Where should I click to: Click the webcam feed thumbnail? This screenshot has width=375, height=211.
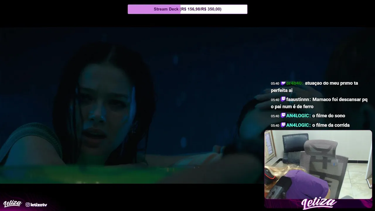click(318, 164)
